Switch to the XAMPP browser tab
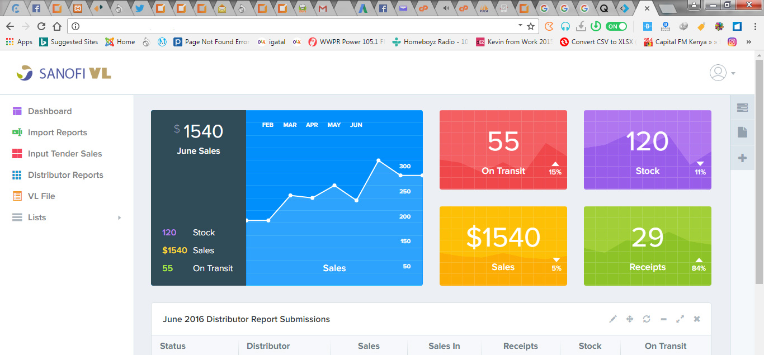The height and width of the screenshot is (355, 764). (x=78, y=8)
